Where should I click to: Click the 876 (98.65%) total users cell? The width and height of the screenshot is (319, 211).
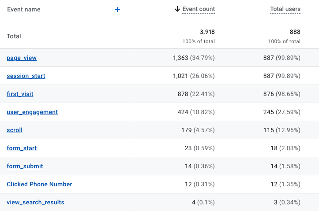(282, 94)
